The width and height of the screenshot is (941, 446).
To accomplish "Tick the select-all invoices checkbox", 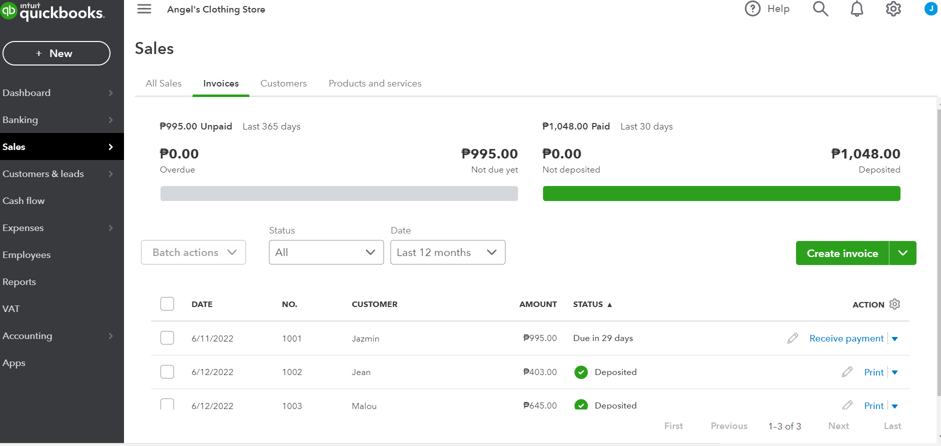I will pyautogui.click(x=167, y=304).
